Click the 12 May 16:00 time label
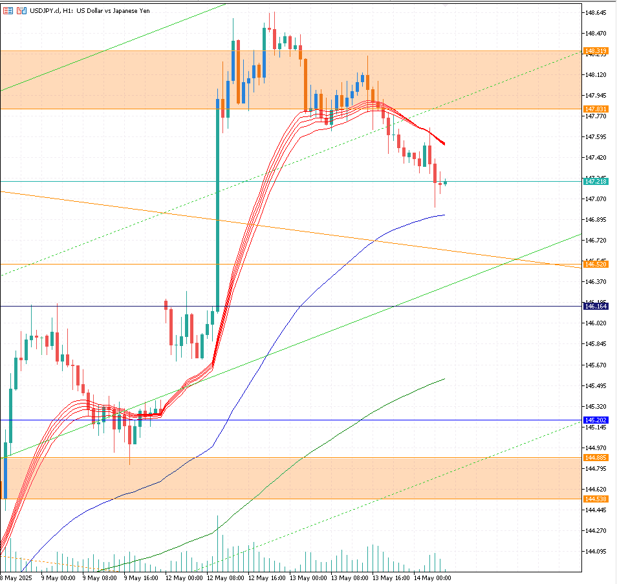The image size is (617, 584). (267, 578)
